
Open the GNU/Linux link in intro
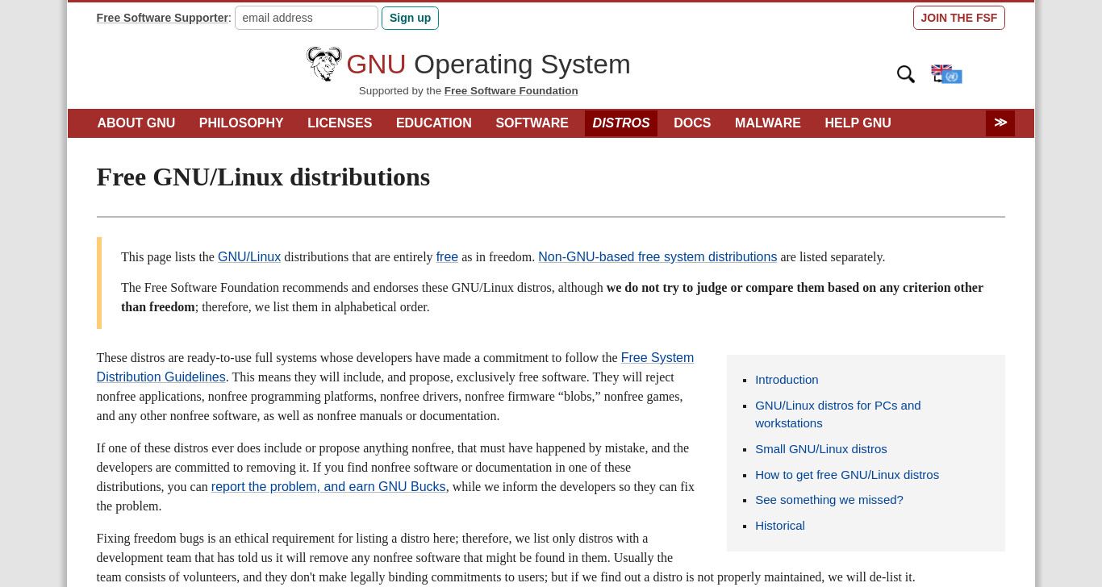[249, 256]
